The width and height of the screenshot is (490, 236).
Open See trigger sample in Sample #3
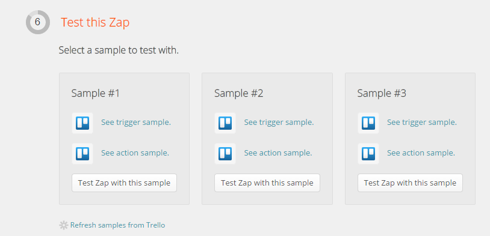[x=422, y=123]
